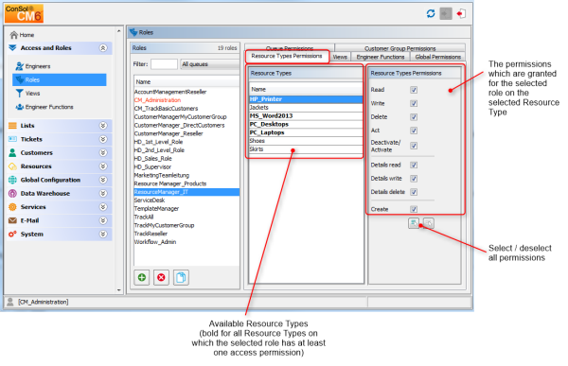Click the Home icon in the sidebar
Image resolution: width=568 pixels, height=366 pixels.
(x=14, y=35)
